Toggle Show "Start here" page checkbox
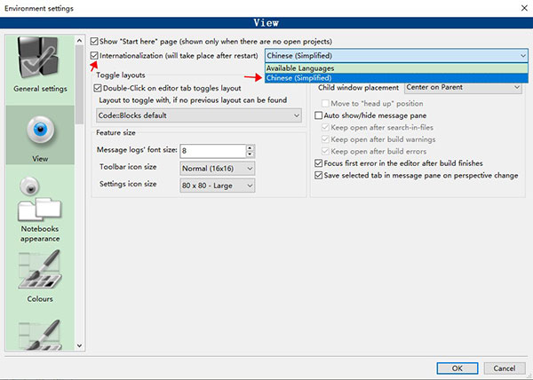The image size is (533, 380). coord(94,42)
